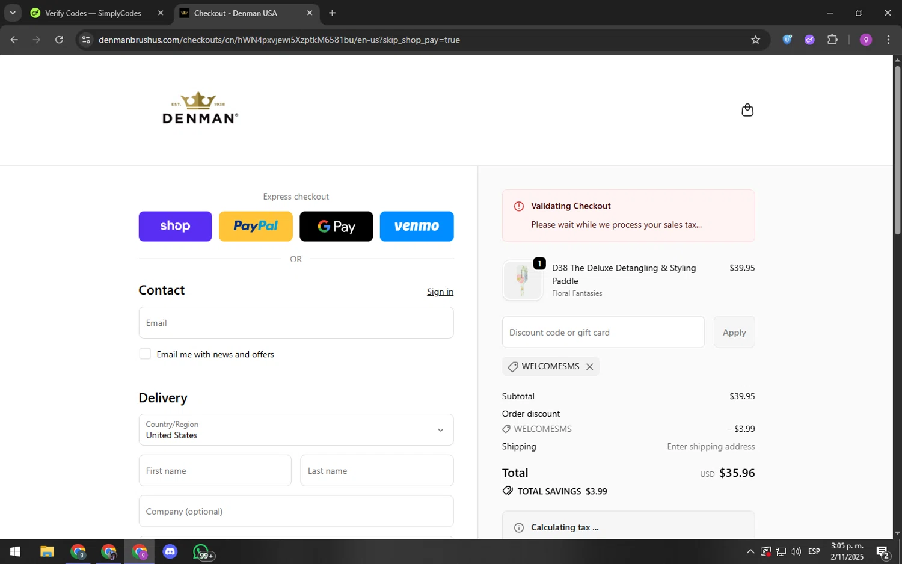
Task: Focus the Email input field
Action: coord(296,323)
